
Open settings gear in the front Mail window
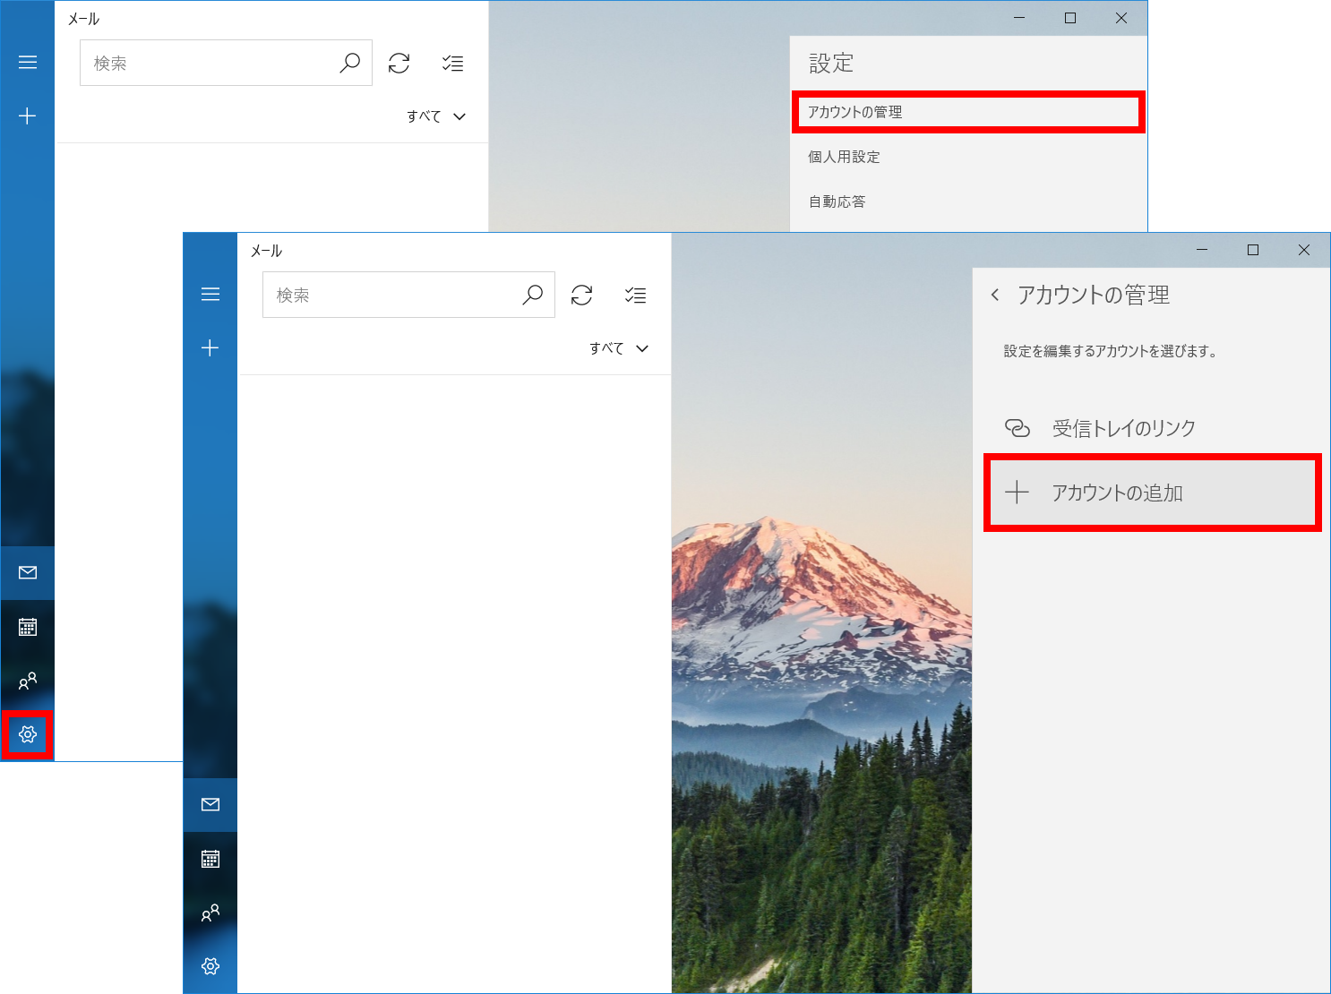[x=210, y=966]
